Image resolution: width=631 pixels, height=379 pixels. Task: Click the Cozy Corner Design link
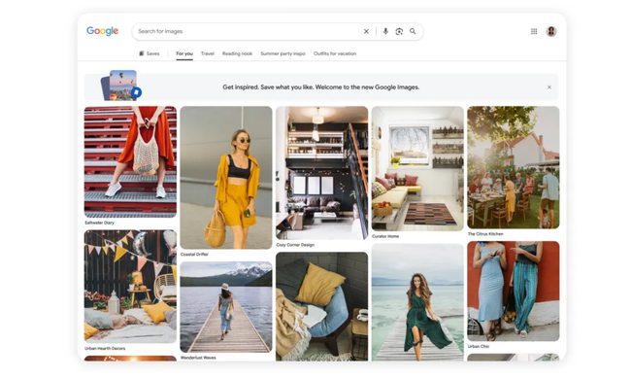(295, 245)
